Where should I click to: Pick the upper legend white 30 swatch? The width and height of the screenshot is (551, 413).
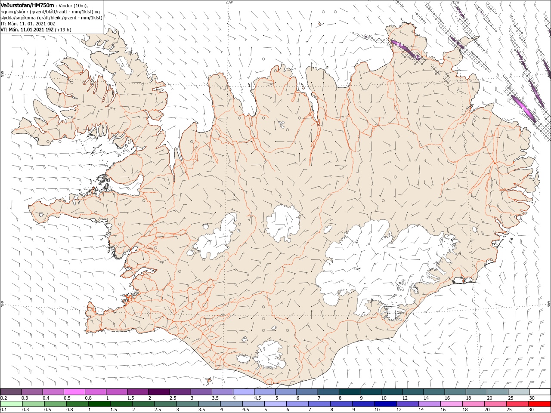pyautogui.click(x=540, y=391)
